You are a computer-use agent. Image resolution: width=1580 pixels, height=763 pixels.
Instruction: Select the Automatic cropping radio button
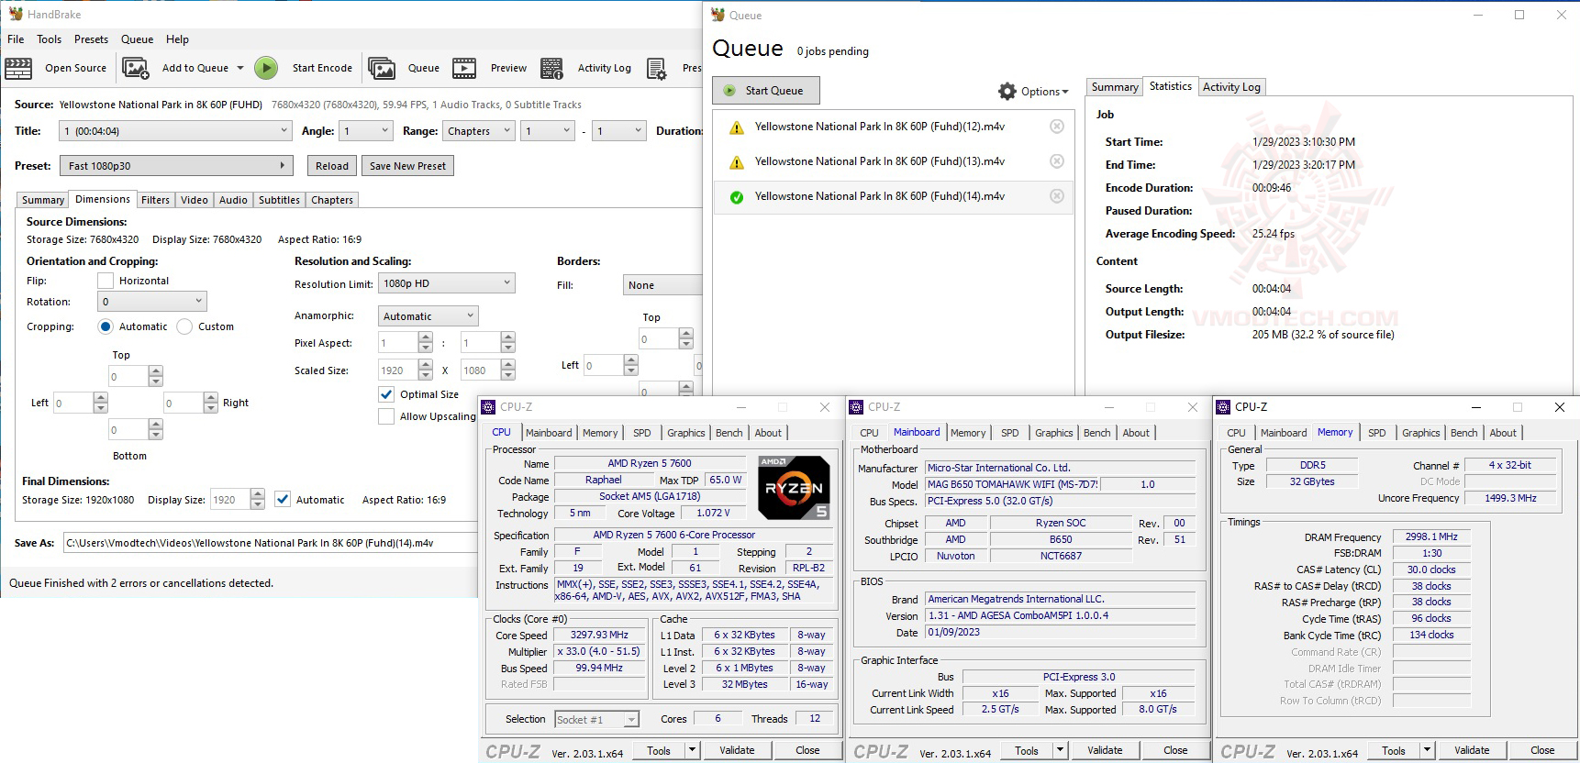(106, 327)
